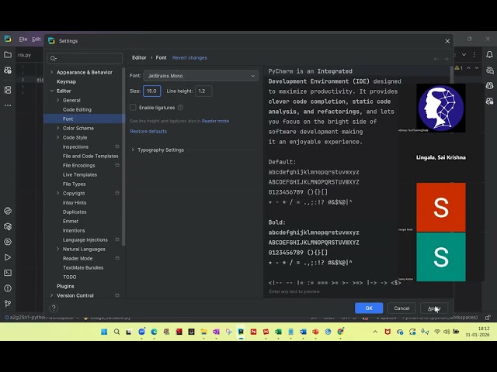497x372 pixels.
Task: Click the Restore defaults link
Action: [148, 131]
